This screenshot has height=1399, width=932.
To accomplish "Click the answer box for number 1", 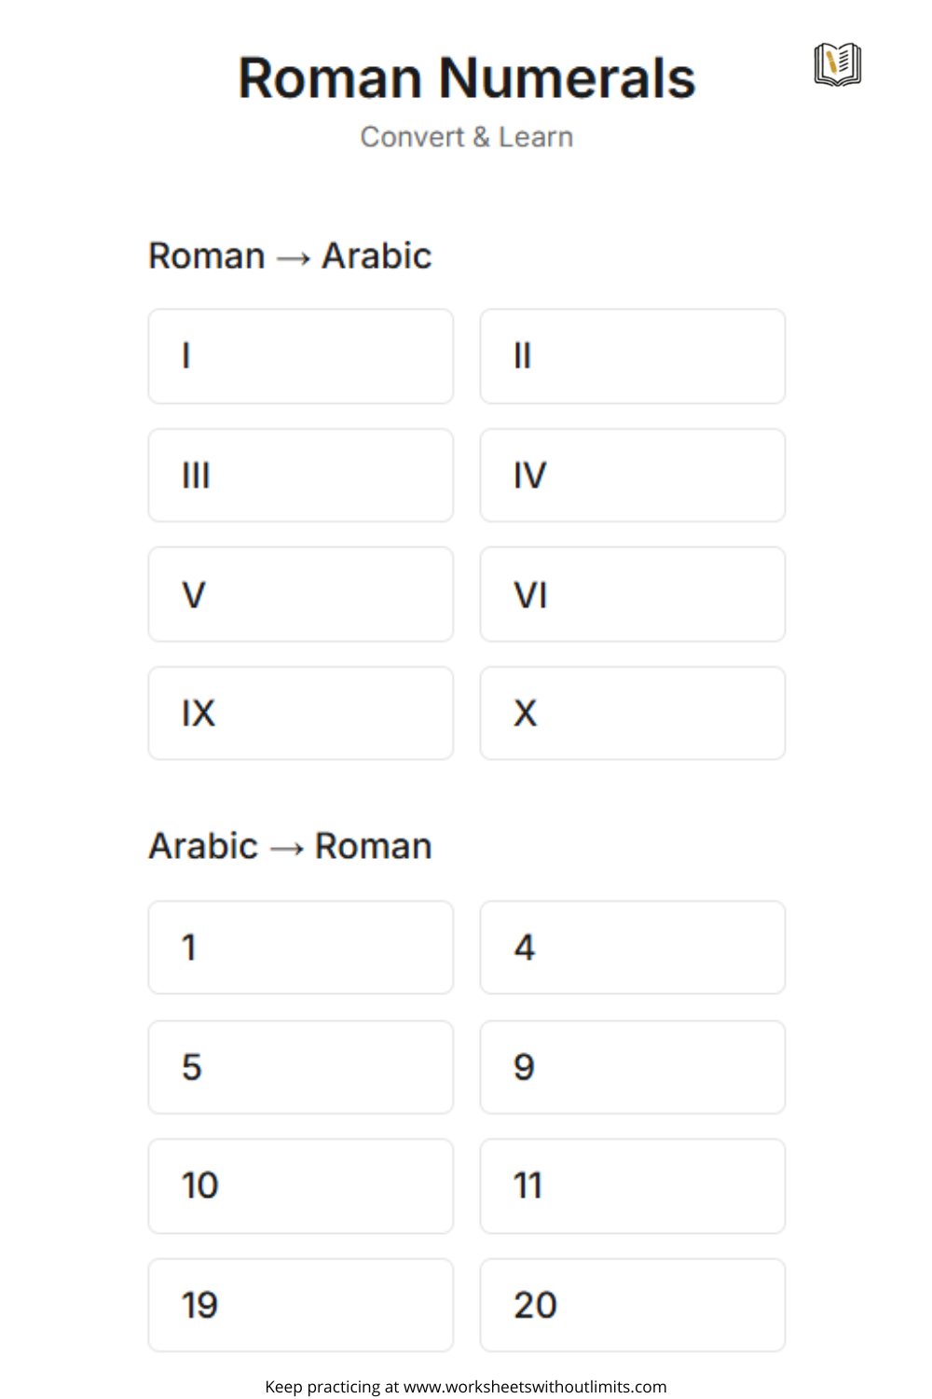I will (x=300, y=948).
